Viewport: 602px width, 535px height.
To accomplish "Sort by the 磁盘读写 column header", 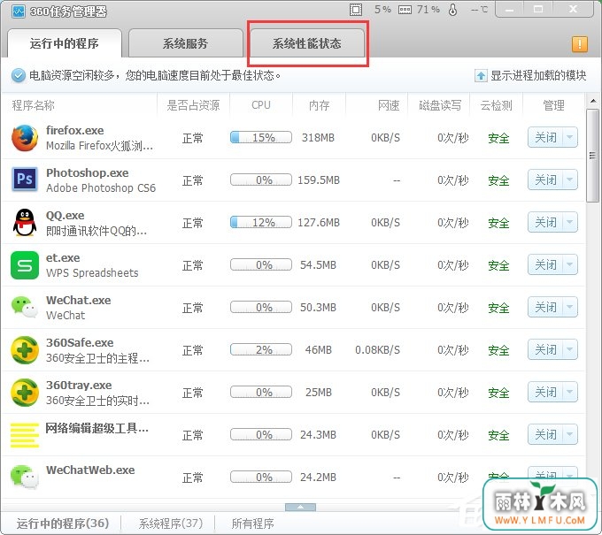I will pyautogui.click(x=440, y=105).
